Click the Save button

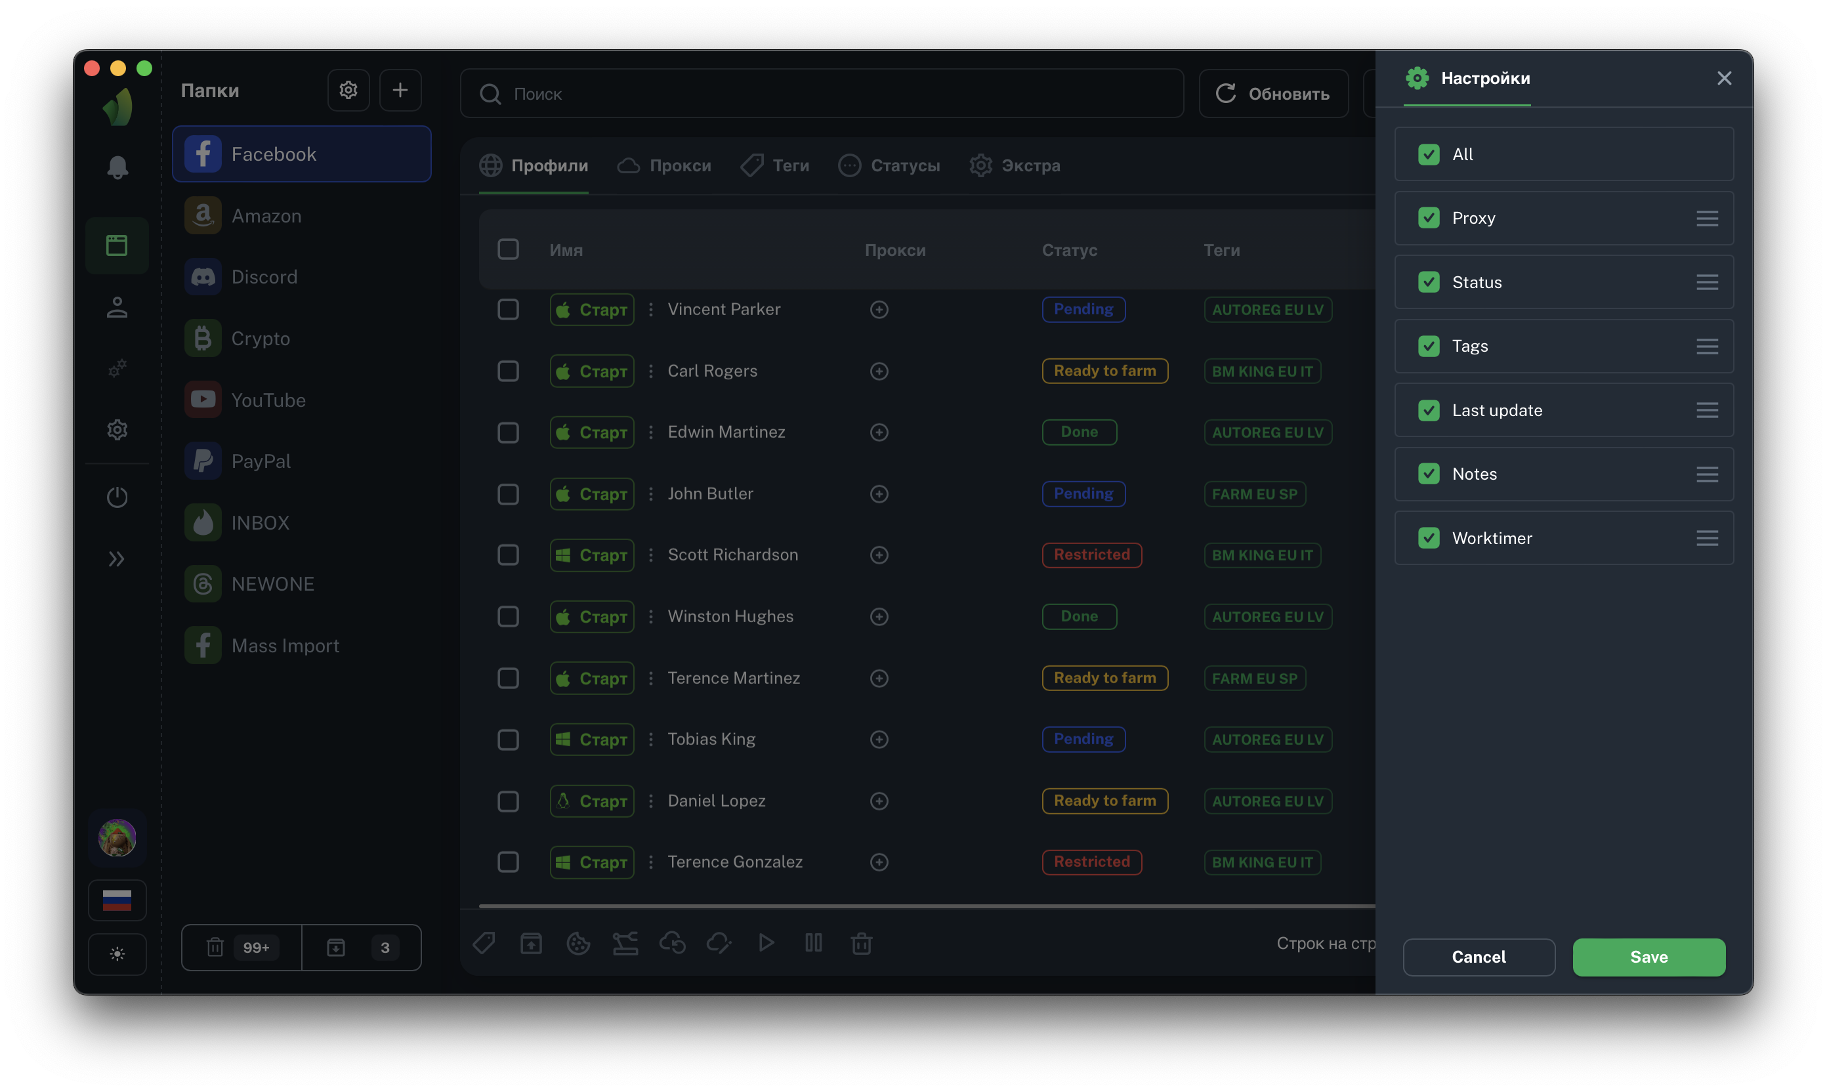click(1648, 957)
